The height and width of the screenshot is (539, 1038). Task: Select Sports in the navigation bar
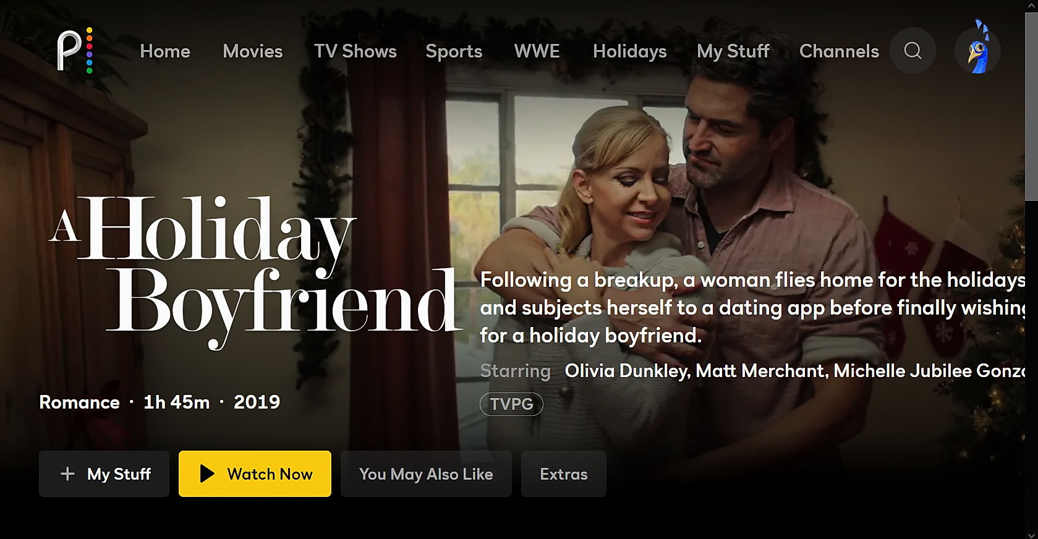pyautogui.click(x=454, y=52)
